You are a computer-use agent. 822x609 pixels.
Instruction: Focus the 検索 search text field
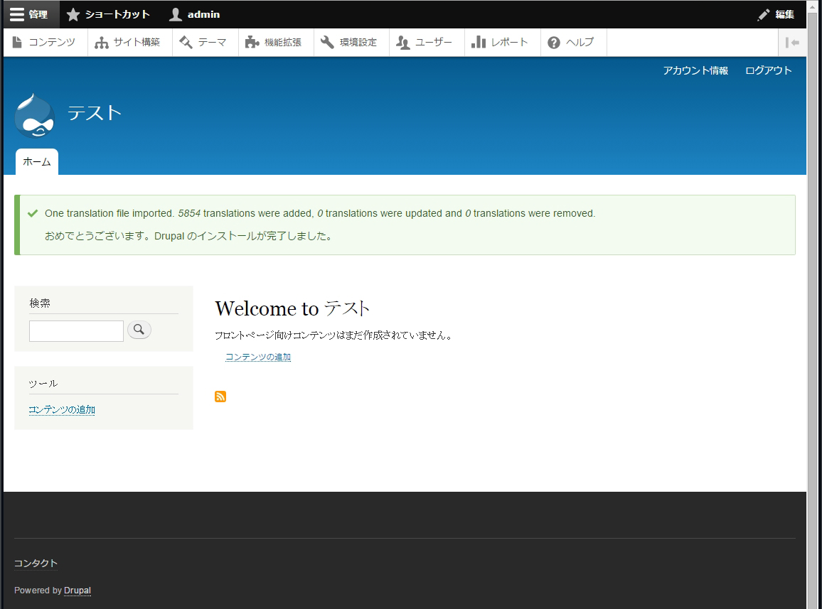76,331
